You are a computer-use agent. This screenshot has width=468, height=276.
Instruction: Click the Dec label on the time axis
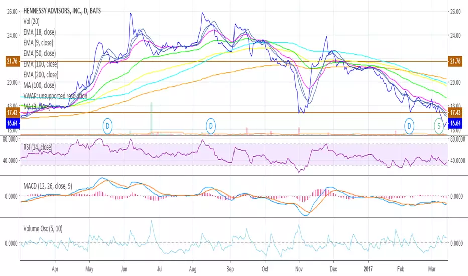pos(333,269)
